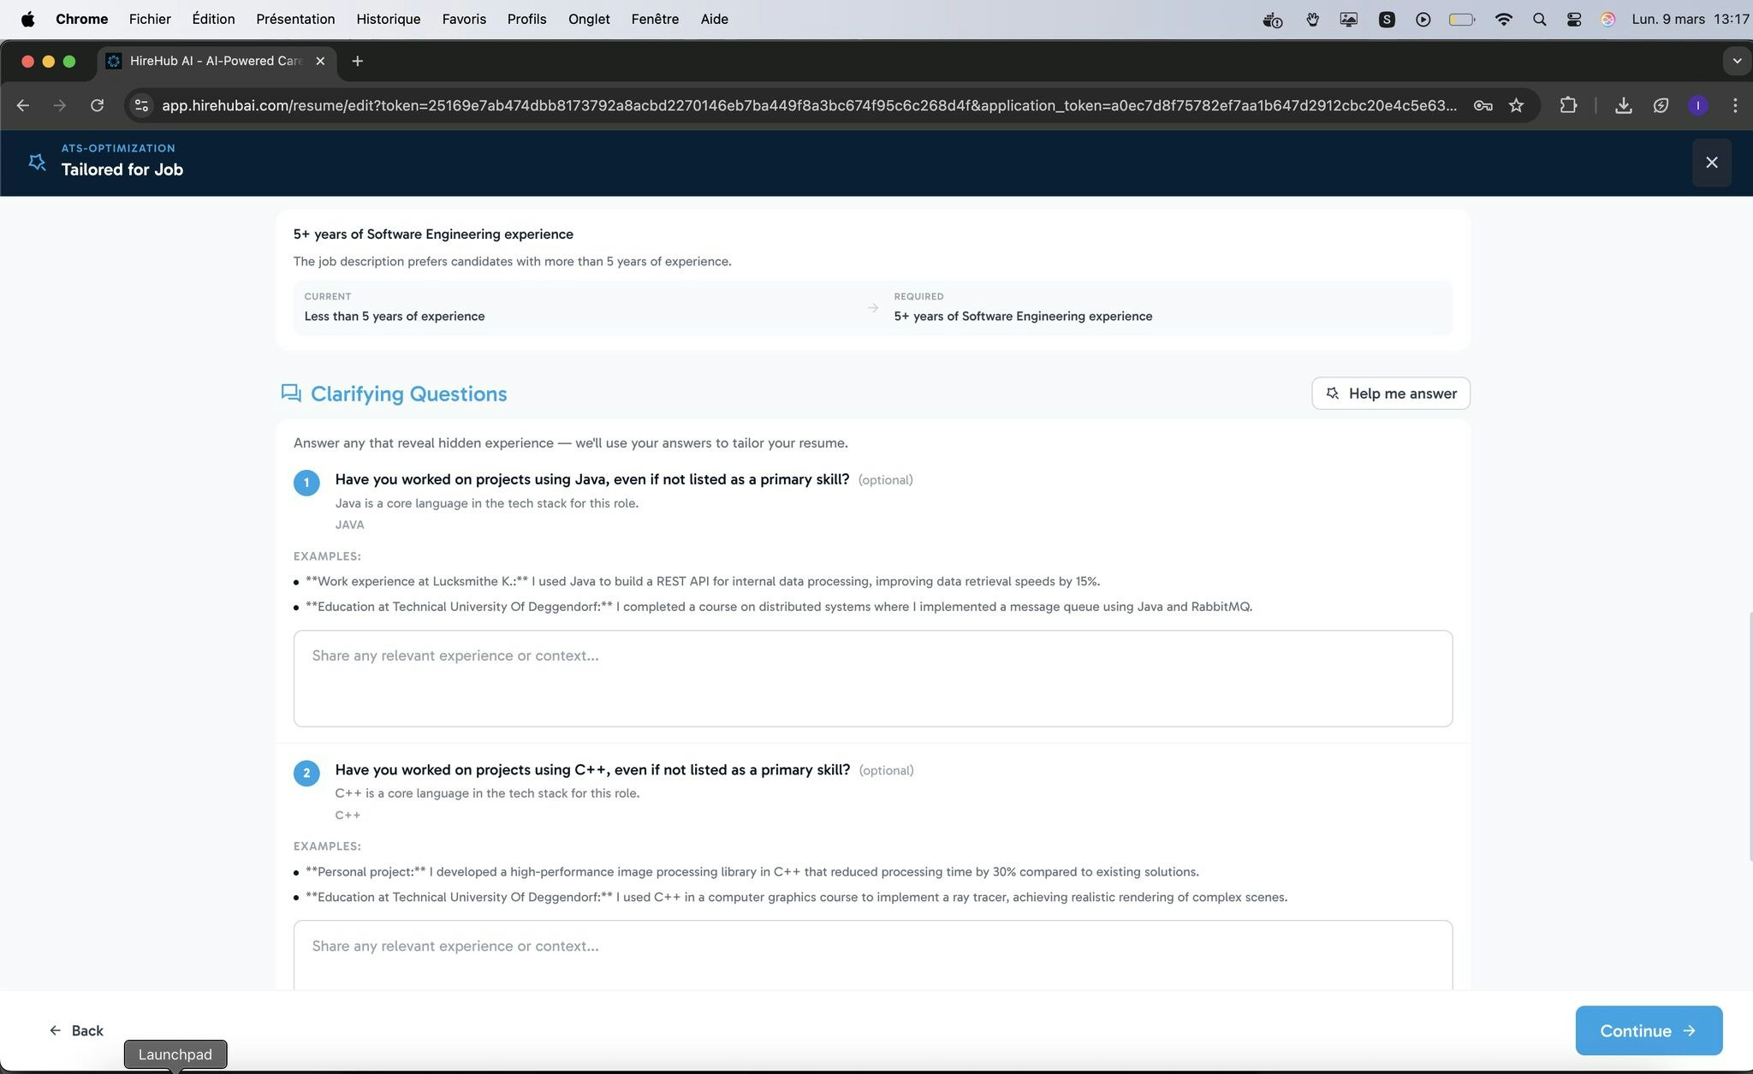This screenshot has height=1074, width=1753.
Task: Go Back using the bottom link
Action: (76, 1030)
